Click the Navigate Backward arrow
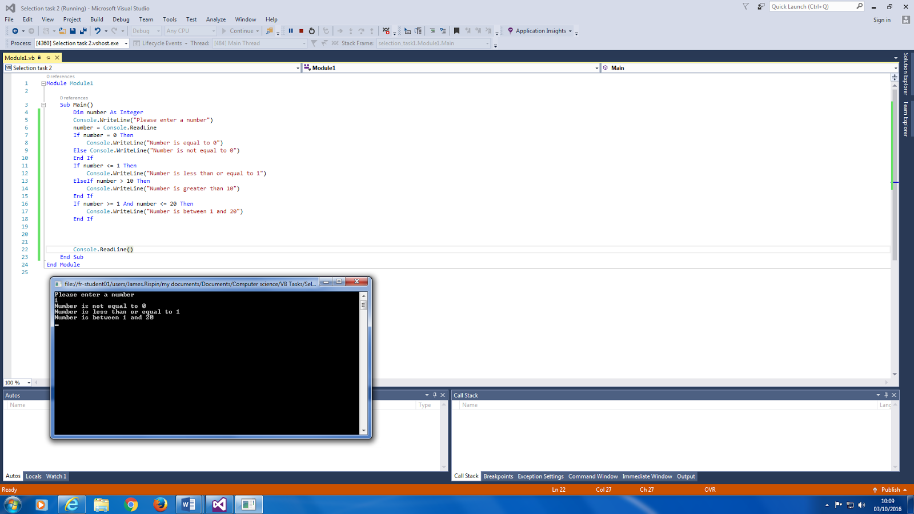The height and width of the screenshot is (514, 914). coord(16,31)
